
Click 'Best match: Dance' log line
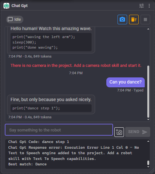(28, 164)
